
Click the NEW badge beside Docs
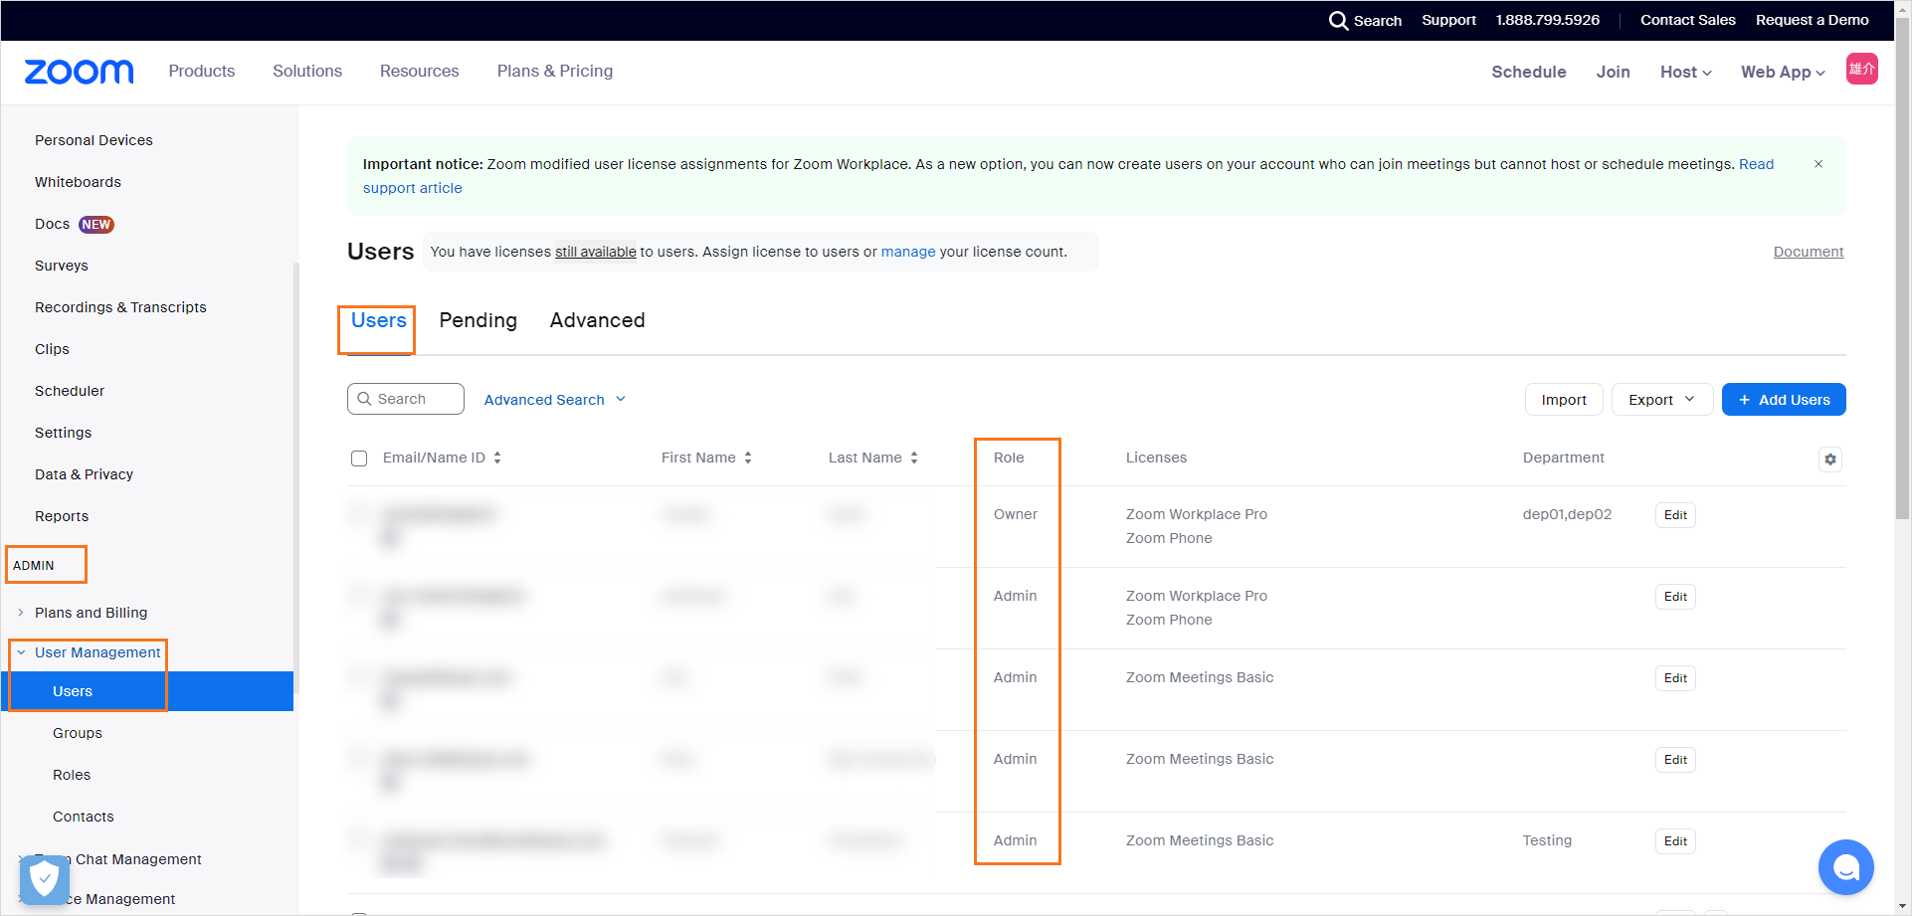pyautogui.click(x=96, y=225)
